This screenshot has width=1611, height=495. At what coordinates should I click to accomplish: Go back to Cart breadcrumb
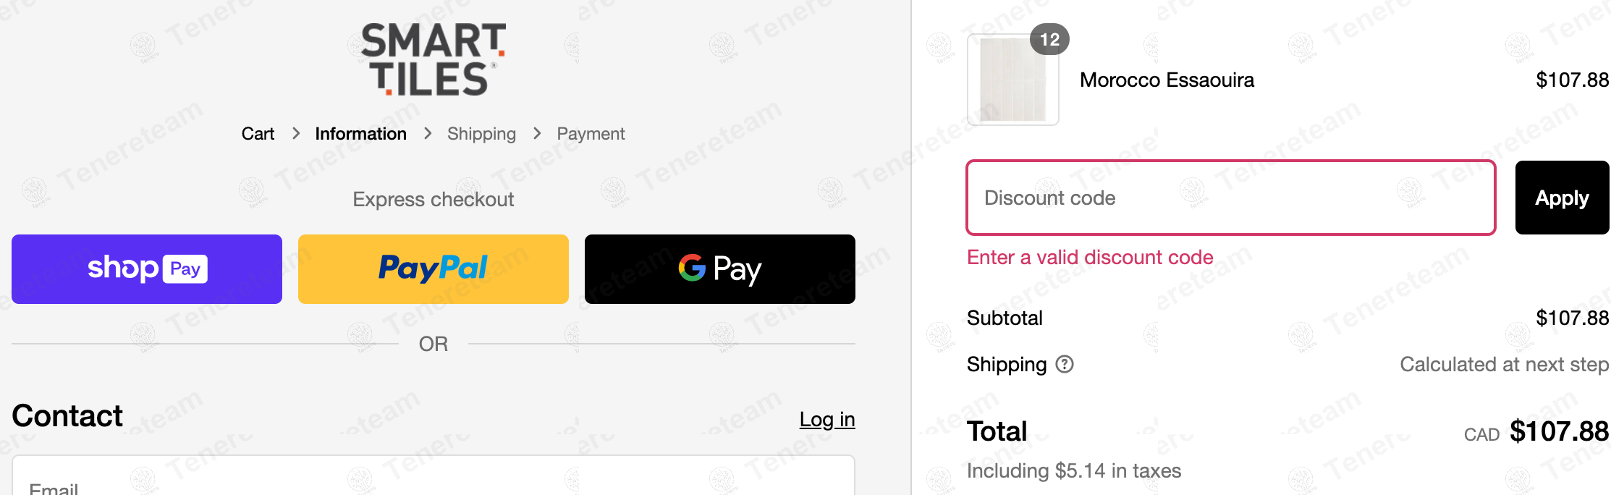tap(258, 134)
